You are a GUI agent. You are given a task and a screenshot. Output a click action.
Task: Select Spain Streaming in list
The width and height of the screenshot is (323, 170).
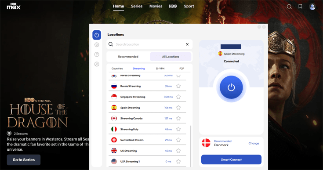click(147, 108)
